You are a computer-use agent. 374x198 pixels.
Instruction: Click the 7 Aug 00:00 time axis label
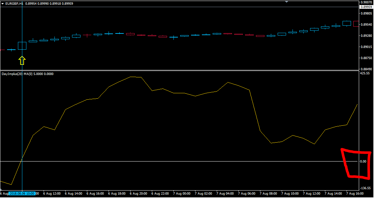click(182, 194)
